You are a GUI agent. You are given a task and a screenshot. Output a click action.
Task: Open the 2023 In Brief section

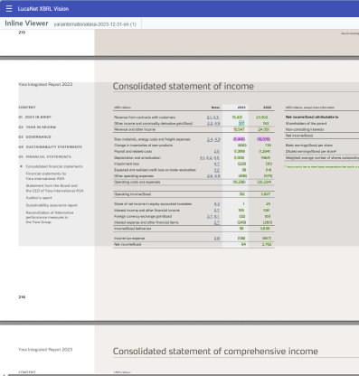tap(34, 117)
